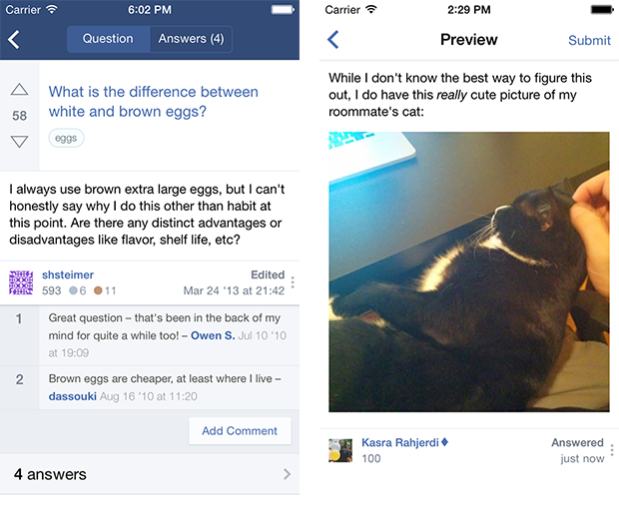The image size is (619, 531).
Task: Open the eggs tag
Action: pos(66,138)
